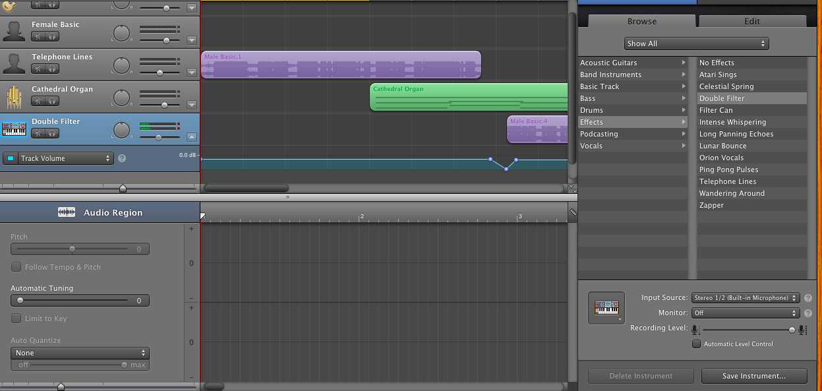Click the Save Instrument button
Image resolution: width=822 pixels, height=391 pixels.
tap(754, 376)
